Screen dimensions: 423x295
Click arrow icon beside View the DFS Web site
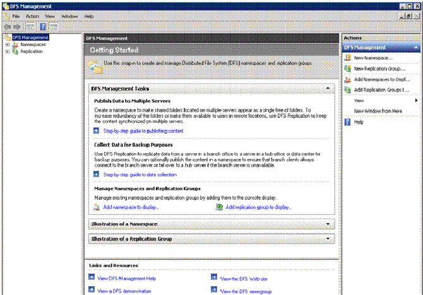pos(214,277)
